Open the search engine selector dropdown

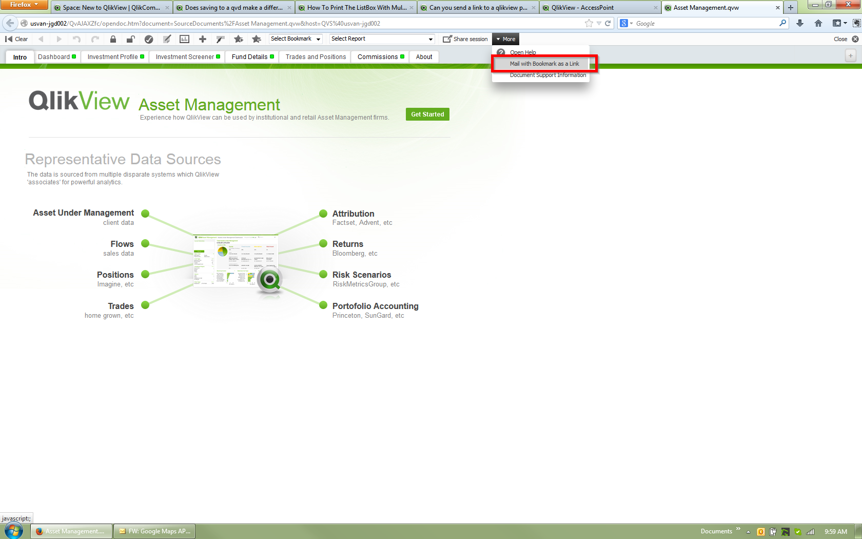point(626,23)
